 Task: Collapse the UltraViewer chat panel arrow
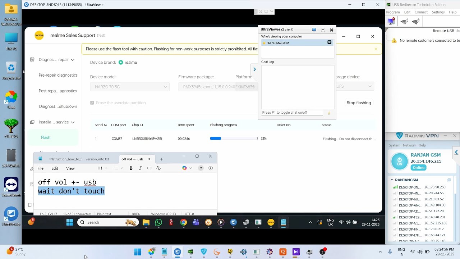(254, 69)
